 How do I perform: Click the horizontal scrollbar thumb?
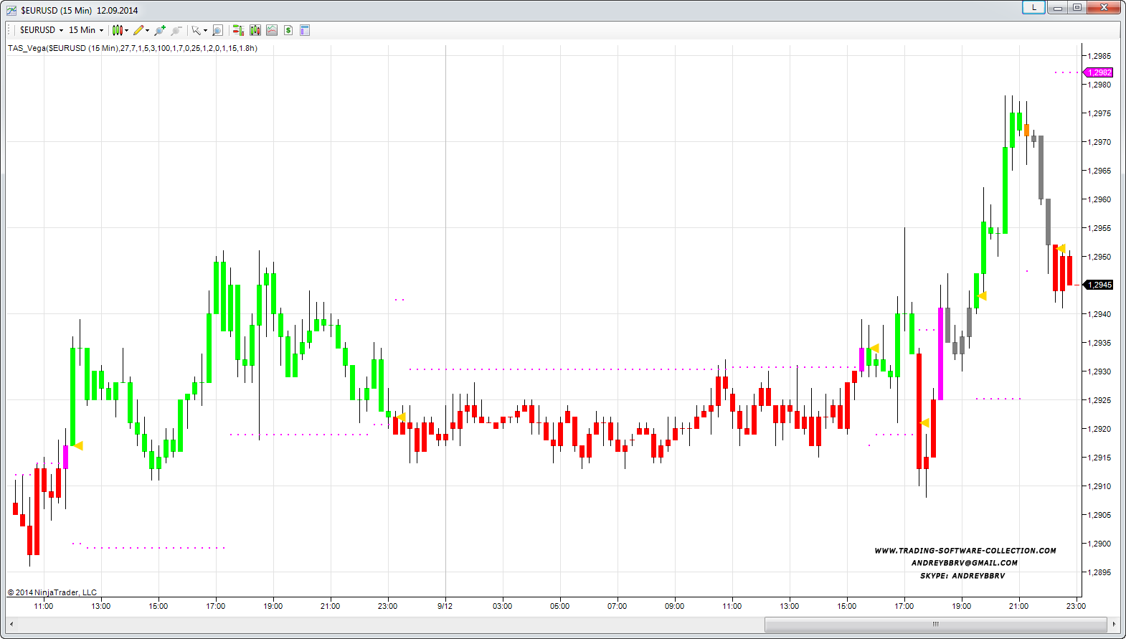935,624
